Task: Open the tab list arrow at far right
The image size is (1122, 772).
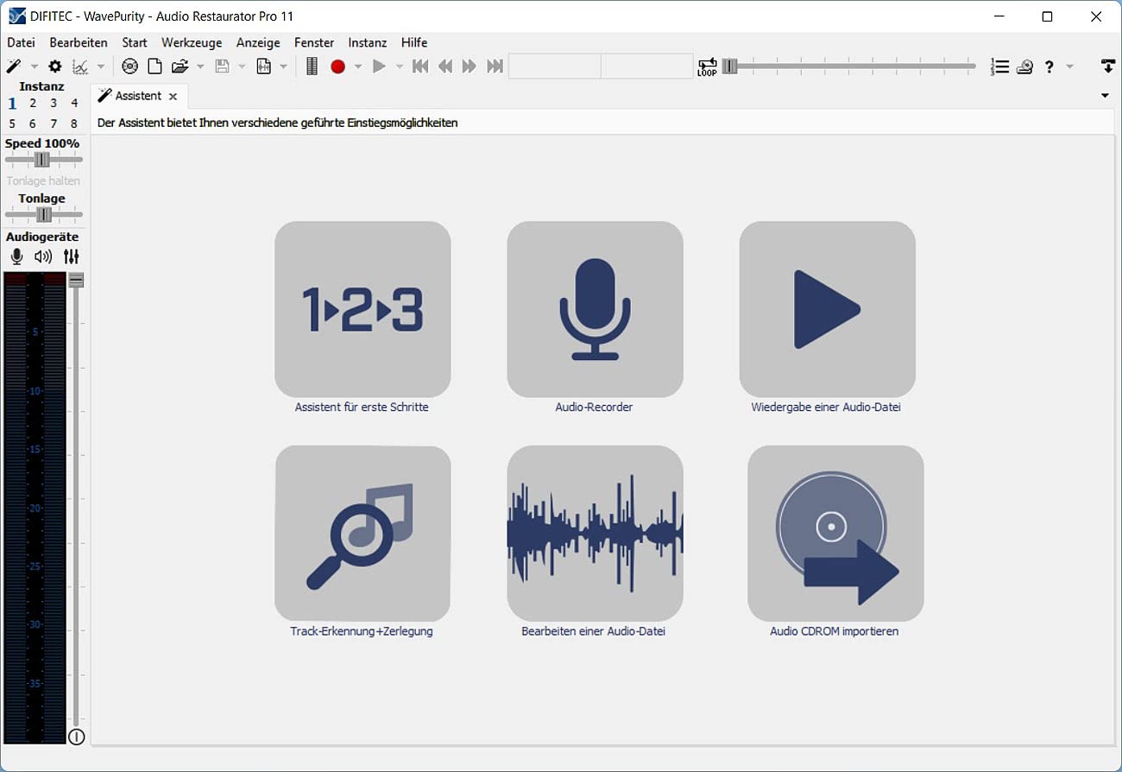Action: pos(1106,96)
